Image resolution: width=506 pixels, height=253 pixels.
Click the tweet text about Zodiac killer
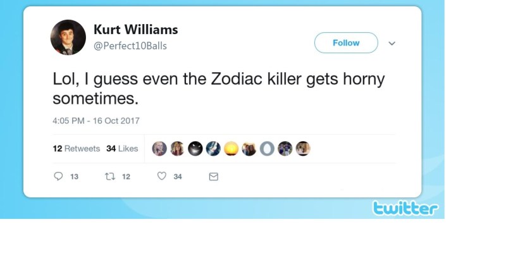(x=218, y=89)
